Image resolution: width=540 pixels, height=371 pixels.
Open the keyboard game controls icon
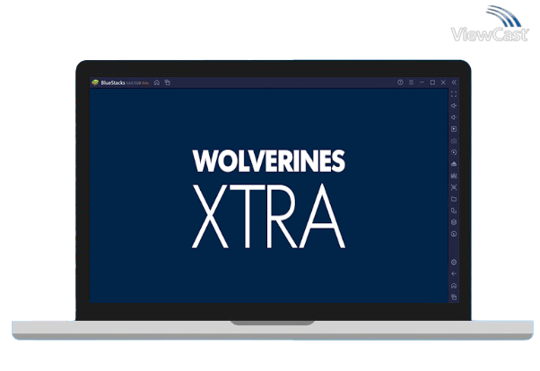454,141
